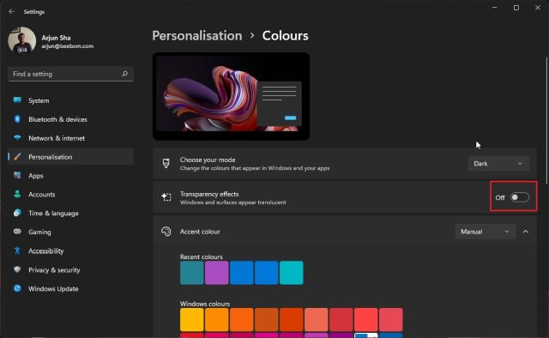The width and height of the screenshot is (549, 338).
Task: Open Windows Update page
Action: (70, 288)
